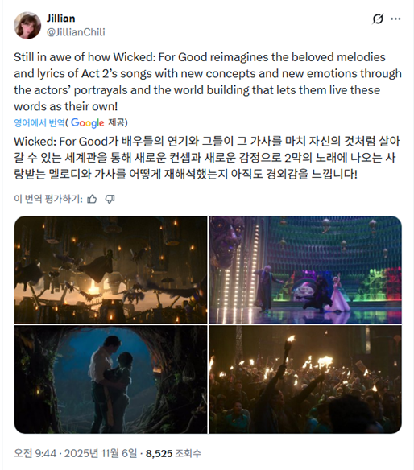
Task: Click the English tweet text body
Action: (208, 81)
